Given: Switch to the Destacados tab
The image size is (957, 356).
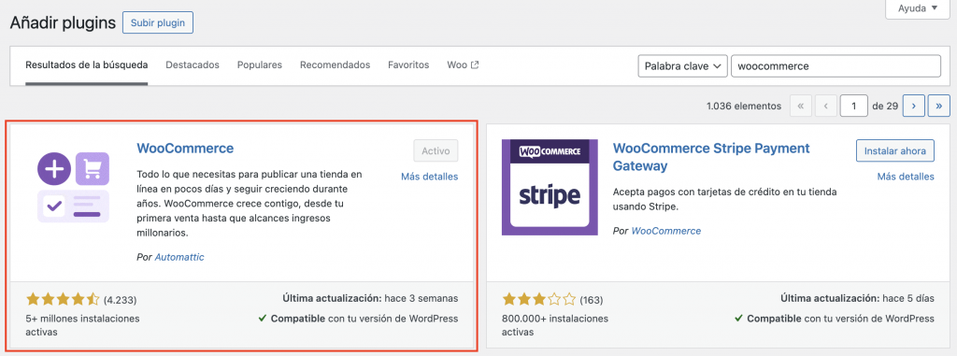Looking at the screenshot, I should (193, 64).
